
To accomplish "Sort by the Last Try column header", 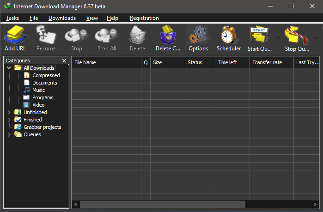I will (306, 62).
